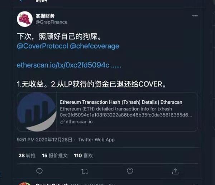The height and width of the screenshot is (185, 215).
Task: Open the grape profile avatar
Action: pos(25,19)
